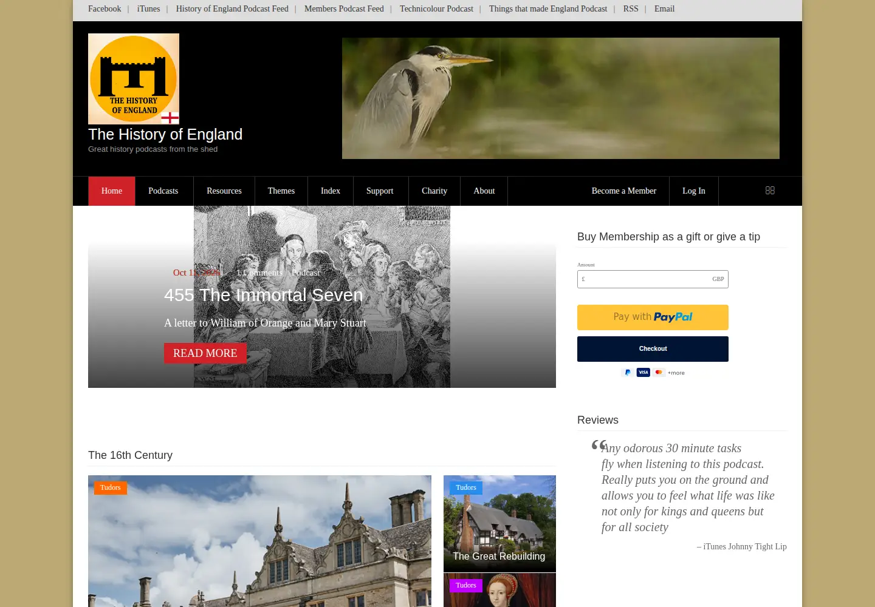Open The Great Rebuilding article
Screen dimensions: 875x607
(499, 556)
